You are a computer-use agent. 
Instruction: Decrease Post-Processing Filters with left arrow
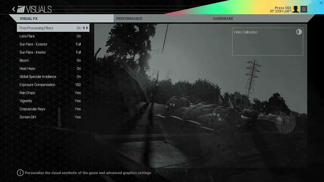84,28
